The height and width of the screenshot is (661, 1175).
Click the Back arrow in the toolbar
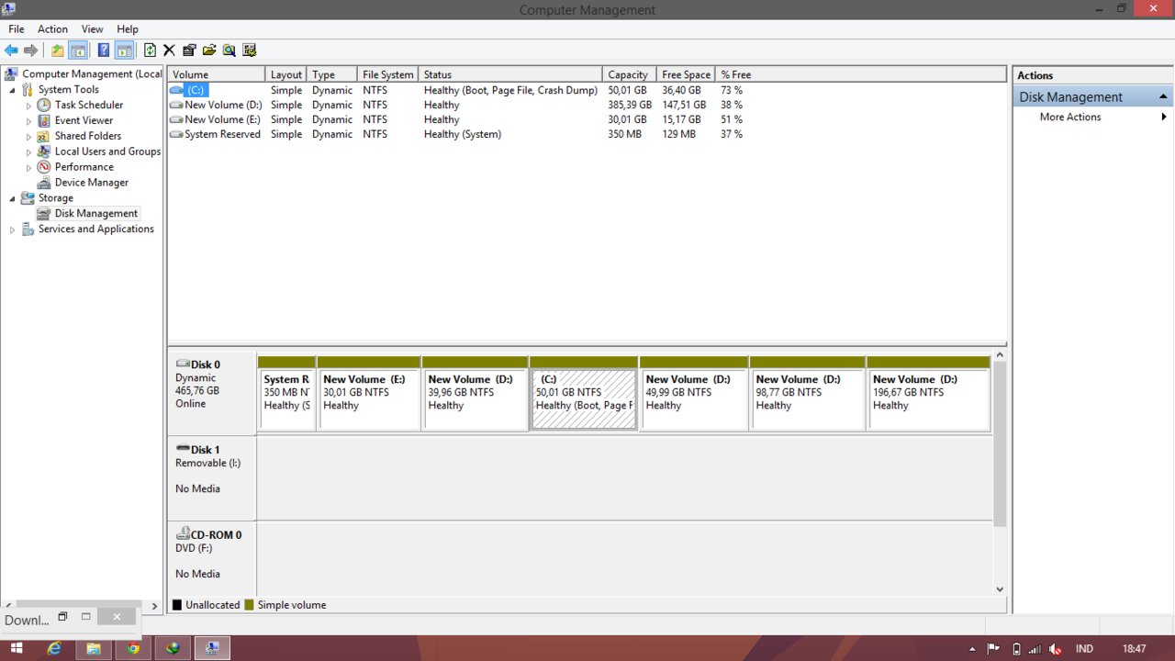click(11, 50)
